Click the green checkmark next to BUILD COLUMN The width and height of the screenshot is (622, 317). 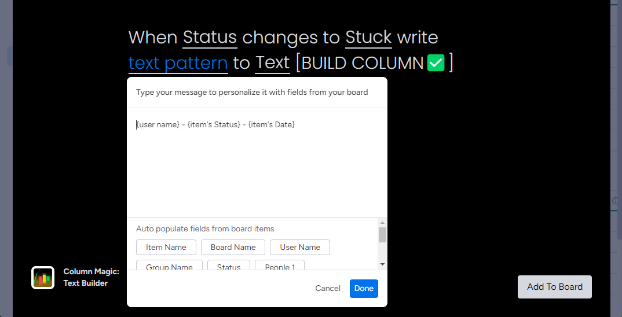(x=436, y=63)
